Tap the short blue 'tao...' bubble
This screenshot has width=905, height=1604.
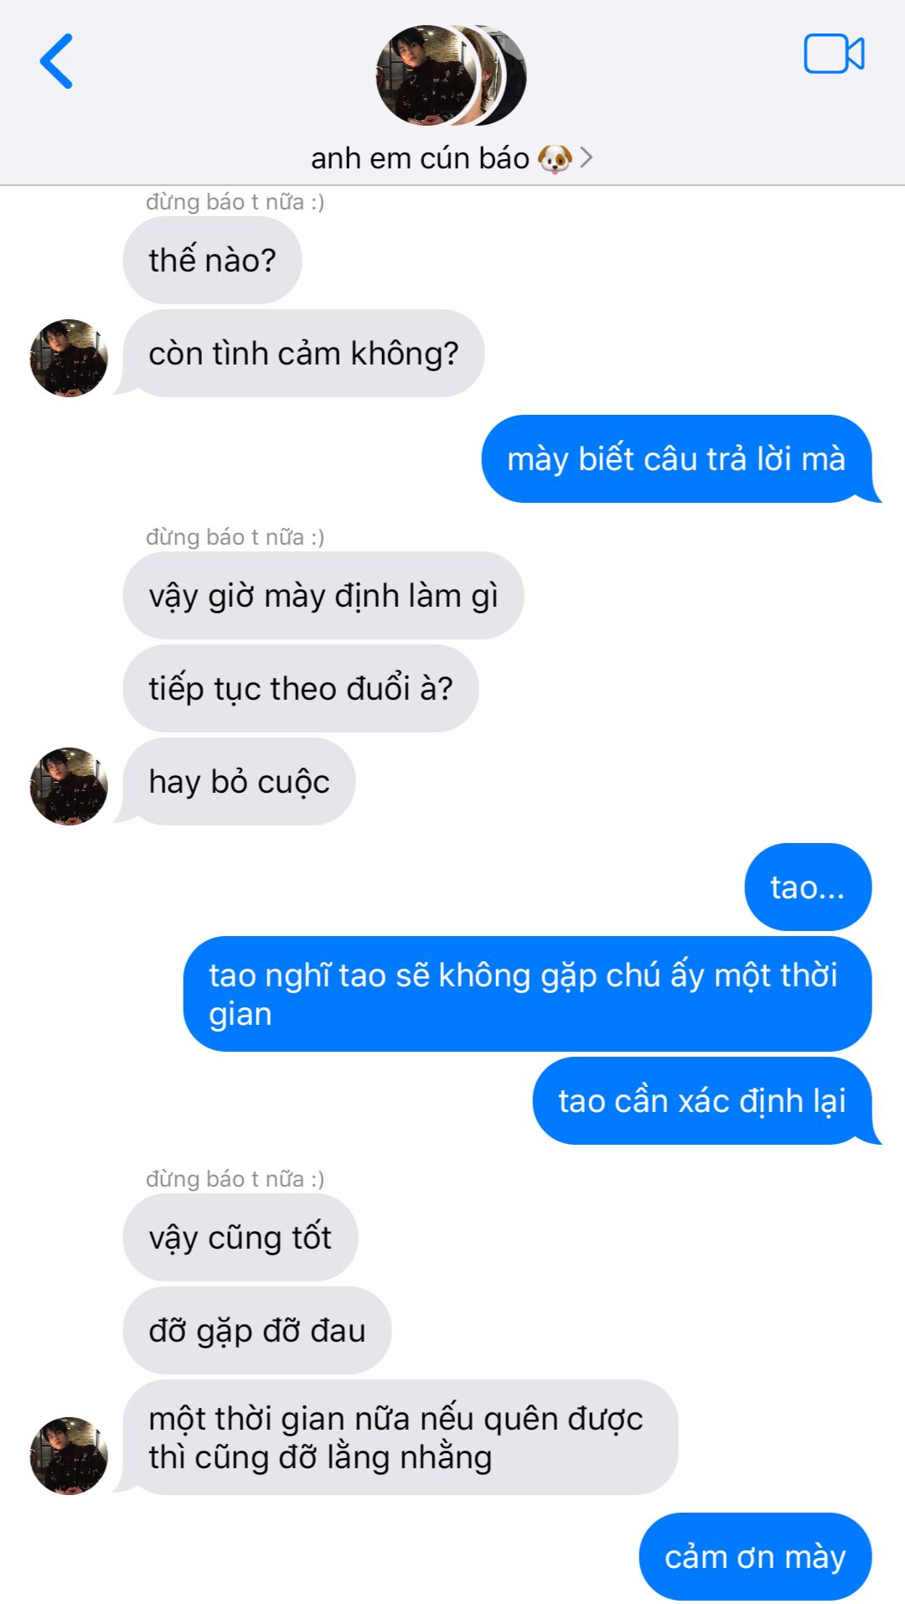(x=808, y=887)
